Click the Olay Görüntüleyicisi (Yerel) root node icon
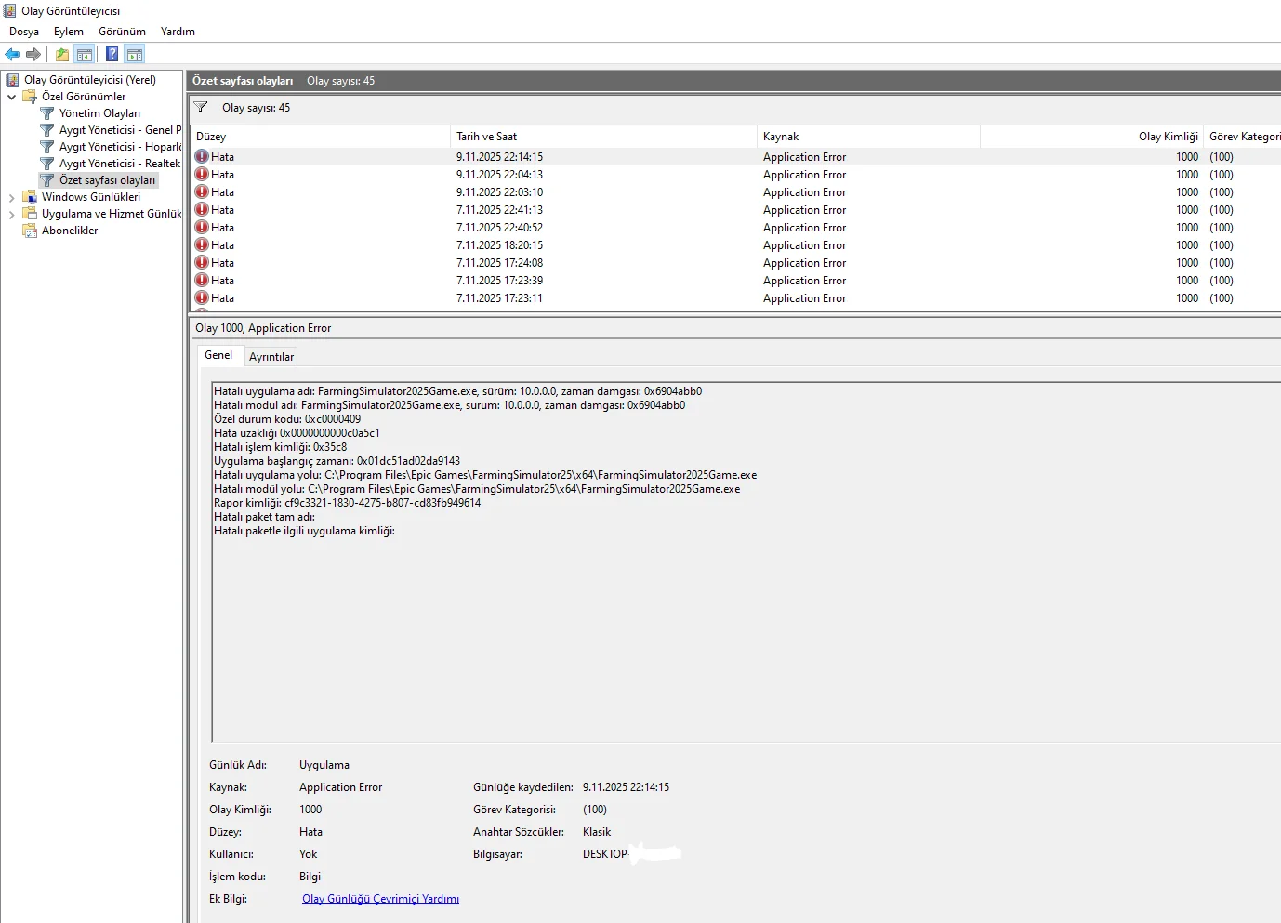 click(x=13, y=80)
